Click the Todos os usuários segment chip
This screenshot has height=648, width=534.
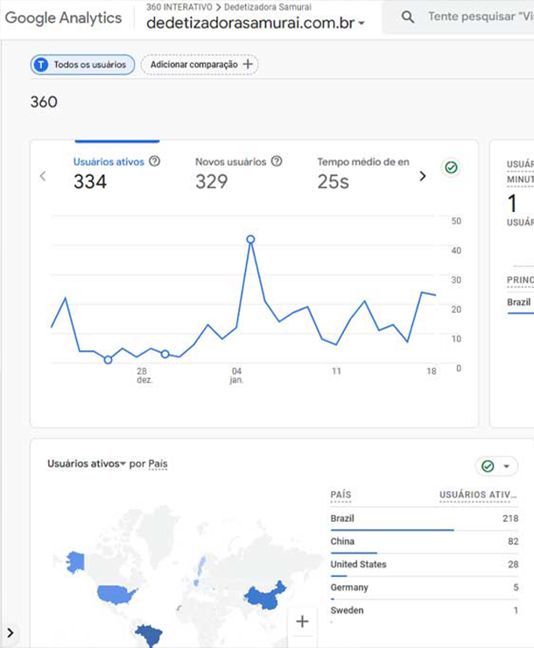84,65
